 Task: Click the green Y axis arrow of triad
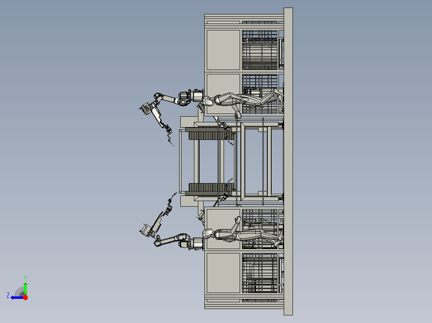[x=25, y=288]
